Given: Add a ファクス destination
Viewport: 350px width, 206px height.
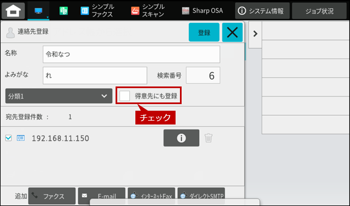Looking at the screenshot, I should 52,196.
